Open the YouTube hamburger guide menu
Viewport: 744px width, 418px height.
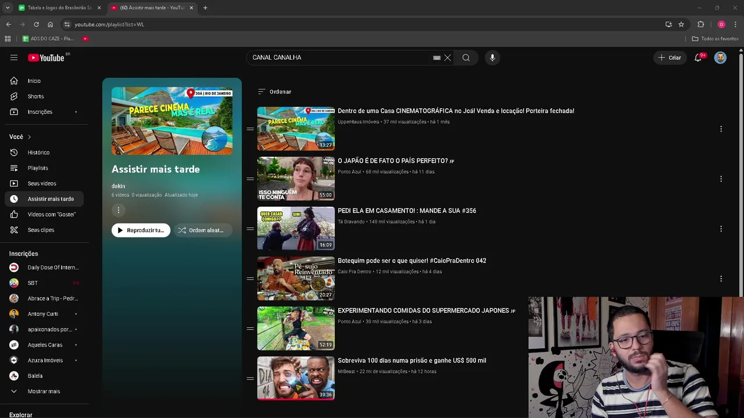point(14,57)
